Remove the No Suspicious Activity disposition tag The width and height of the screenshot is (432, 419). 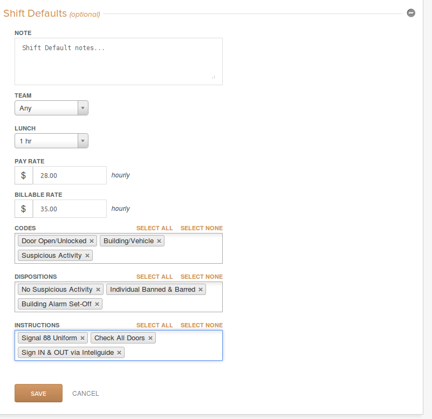[98, 290]
